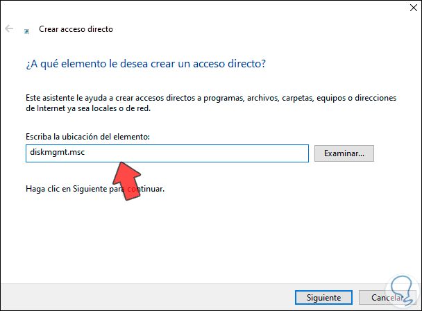Click the word 'continuar' in the hint sentence
The image size is (422, 311).
pos(146,189)
